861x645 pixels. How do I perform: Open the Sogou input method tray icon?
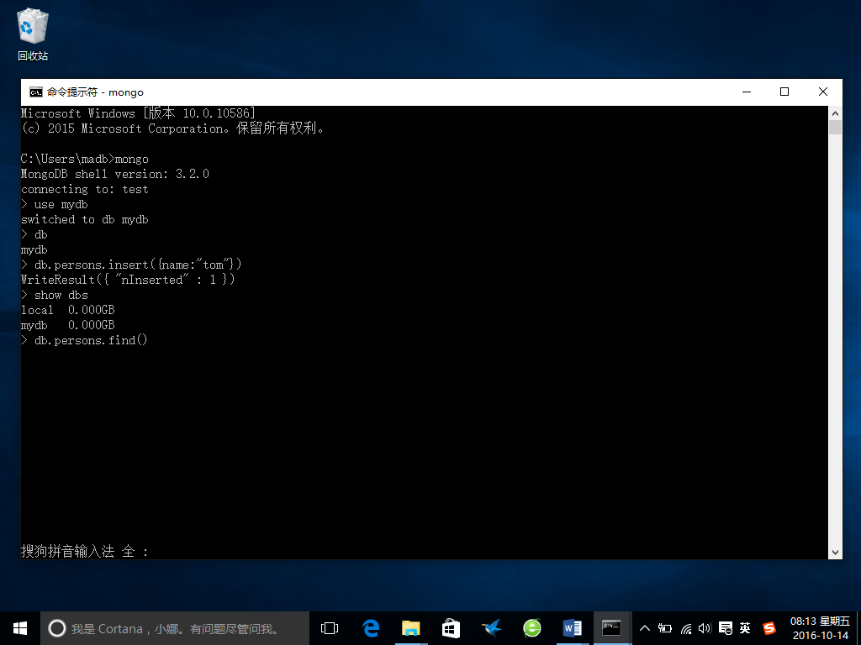point(769,628)
